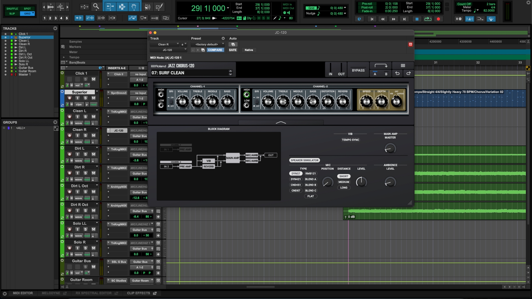532x299 pixels.
Task: Open the MELODYNE tab
Action: coord(51,293)
